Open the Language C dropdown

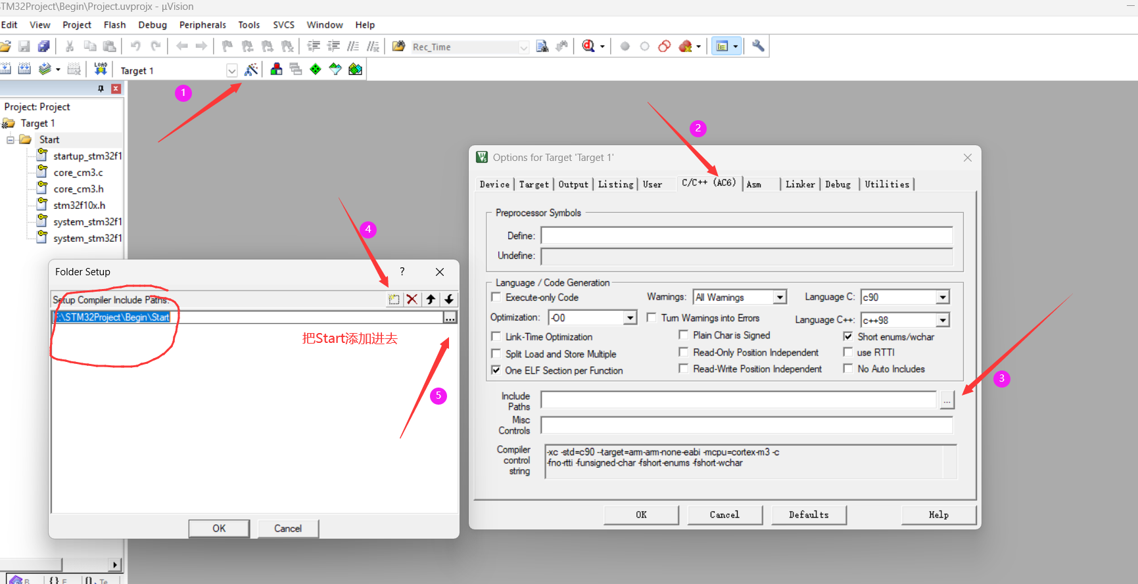(943, 297)
